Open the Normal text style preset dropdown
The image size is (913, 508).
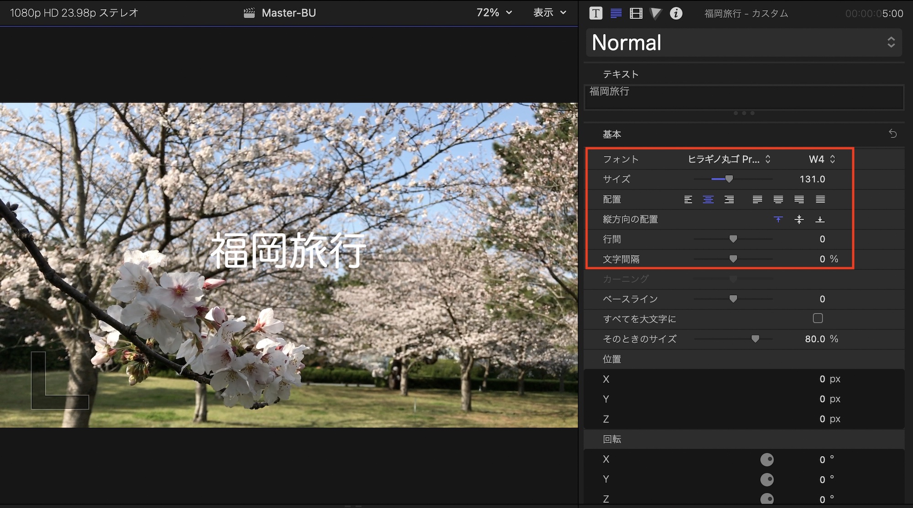pos(744,42)
